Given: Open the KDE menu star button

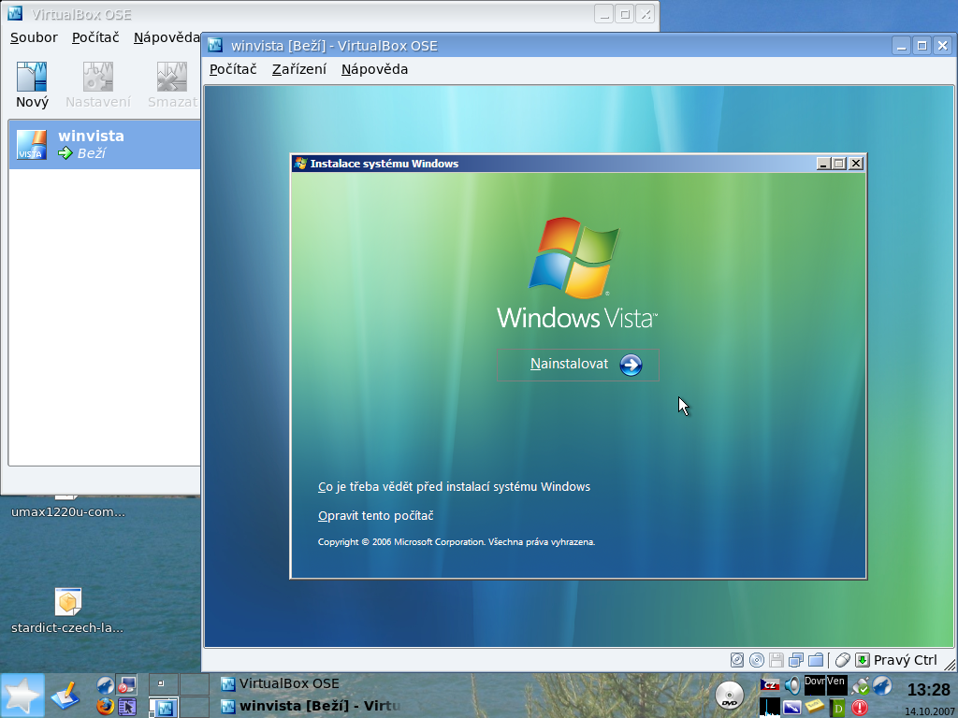Looking at the screenshot, I should 22,696.
